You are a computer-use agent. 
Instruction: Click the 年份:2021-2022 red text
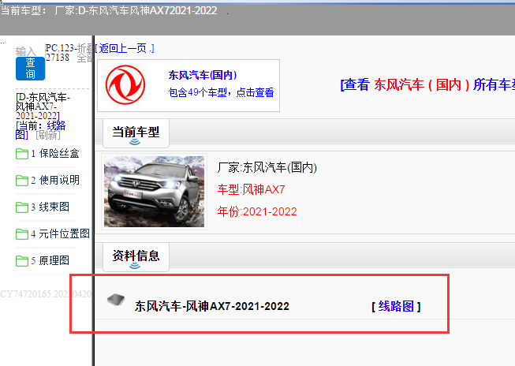257,211
